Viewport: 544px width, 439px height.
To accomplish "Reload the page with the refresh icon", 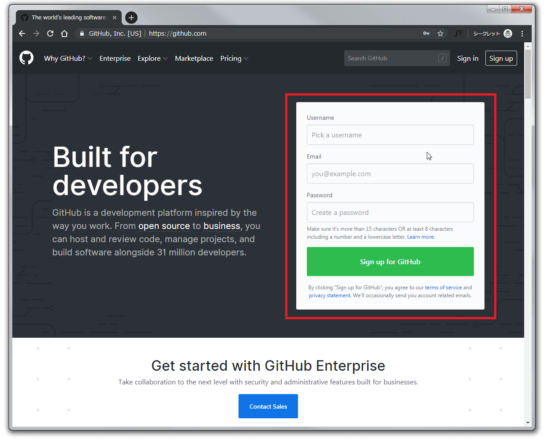I will tap(50, 33).
